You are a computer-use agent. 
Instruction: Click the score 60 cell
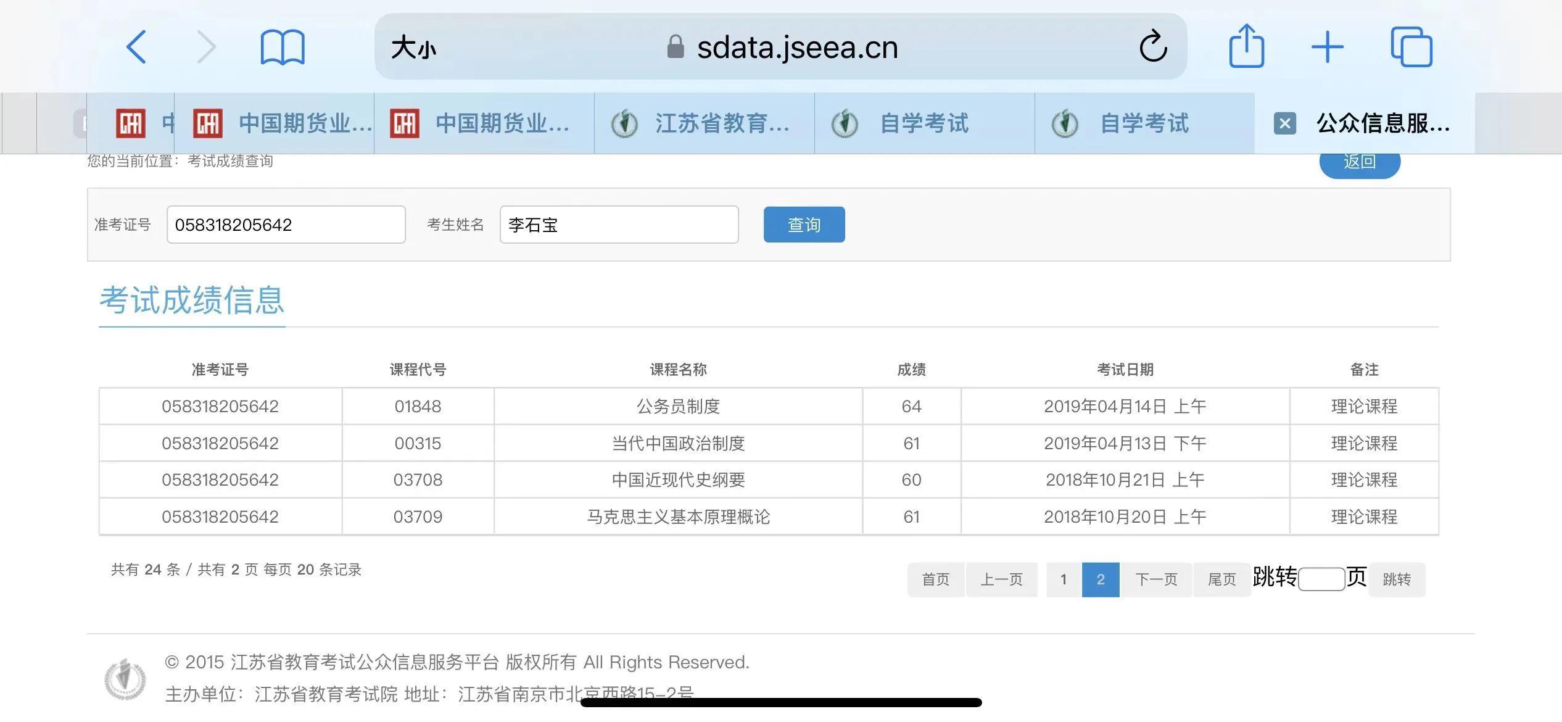click(x=912, y=480)
